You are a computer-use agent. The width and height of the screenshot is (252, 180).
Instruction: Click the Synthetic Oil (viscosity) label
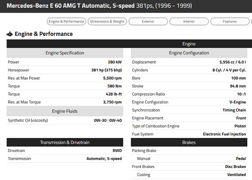[28, 120]
